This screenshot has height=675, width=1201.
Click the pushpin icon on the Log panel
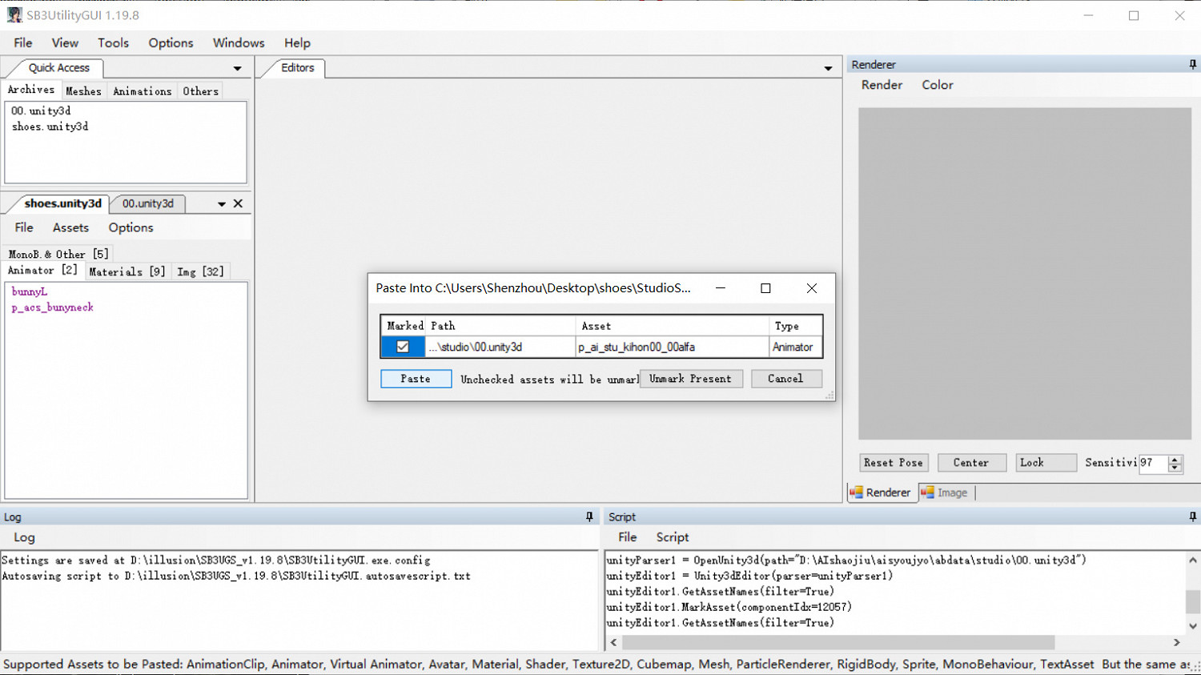[x=589, y=516]
